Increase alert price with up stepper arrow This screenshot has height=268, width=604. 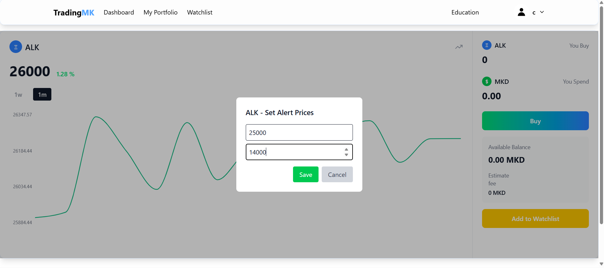(x=346, y=150)
